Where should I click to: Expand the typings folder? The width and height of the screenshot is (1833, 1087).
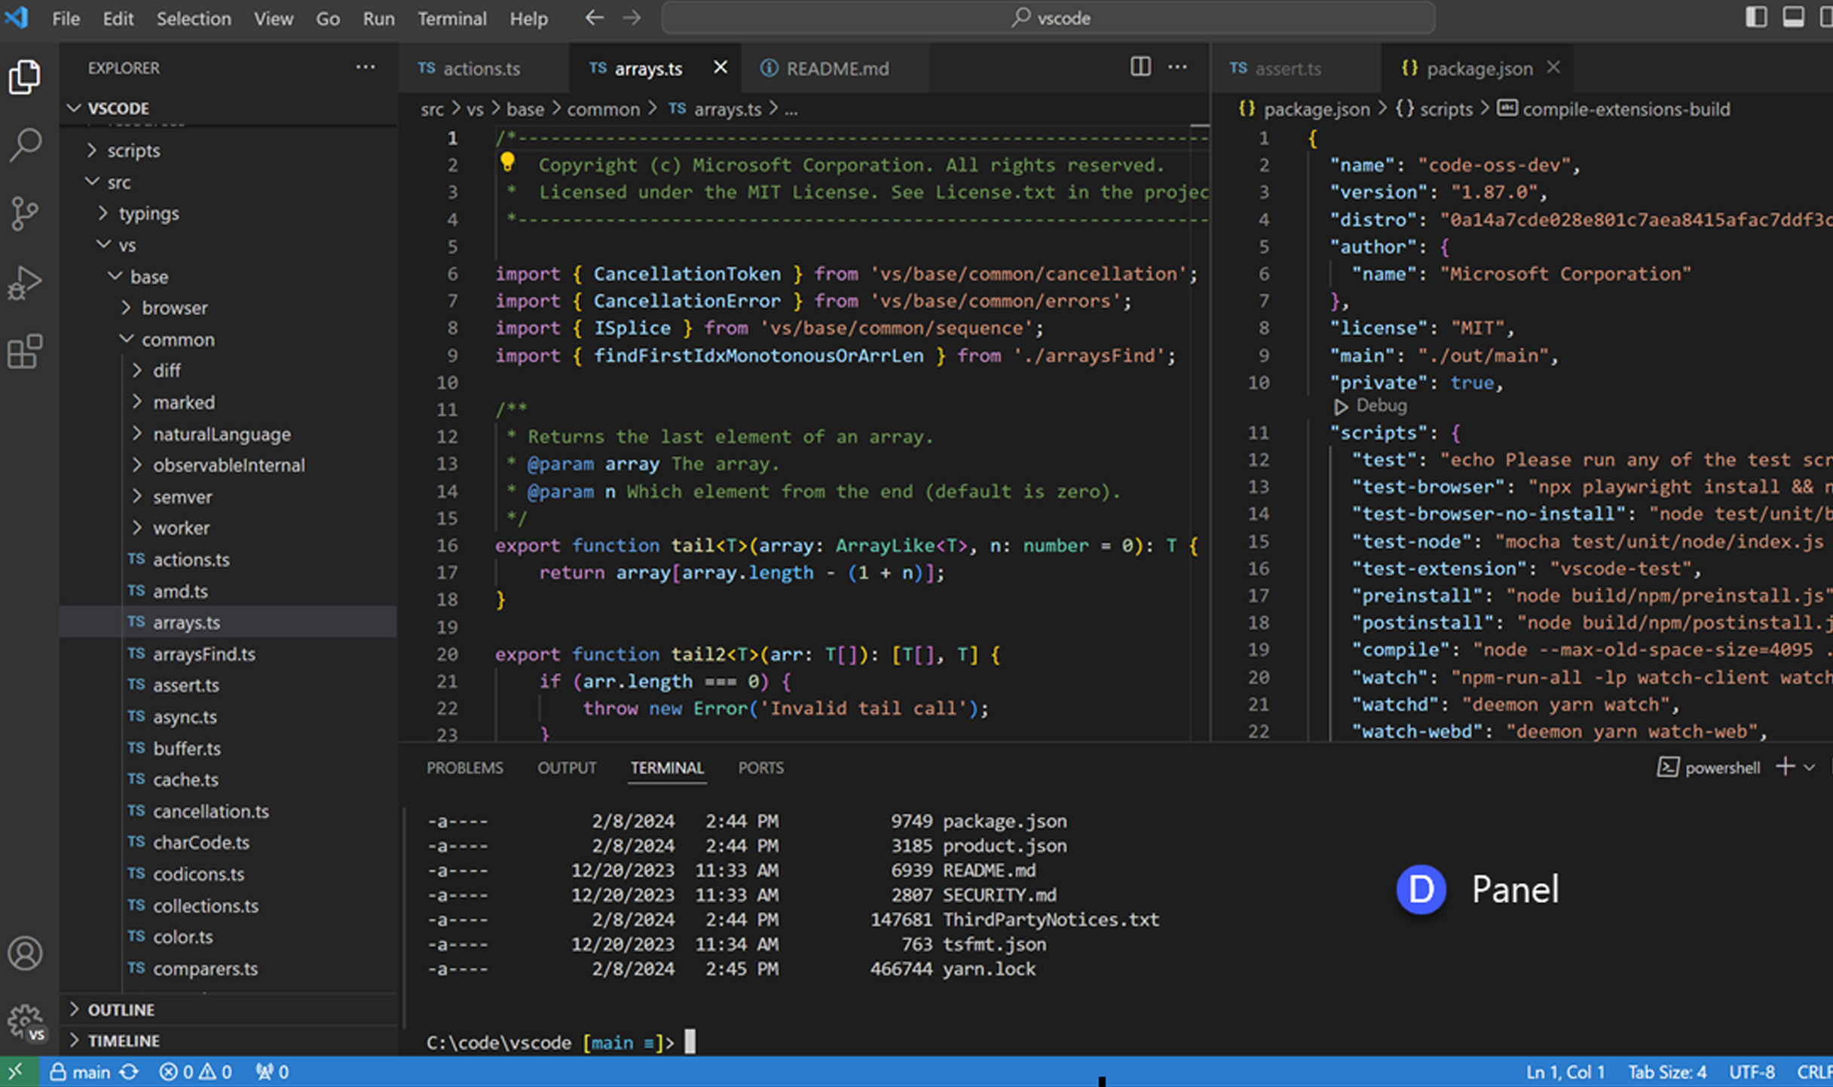228,213
